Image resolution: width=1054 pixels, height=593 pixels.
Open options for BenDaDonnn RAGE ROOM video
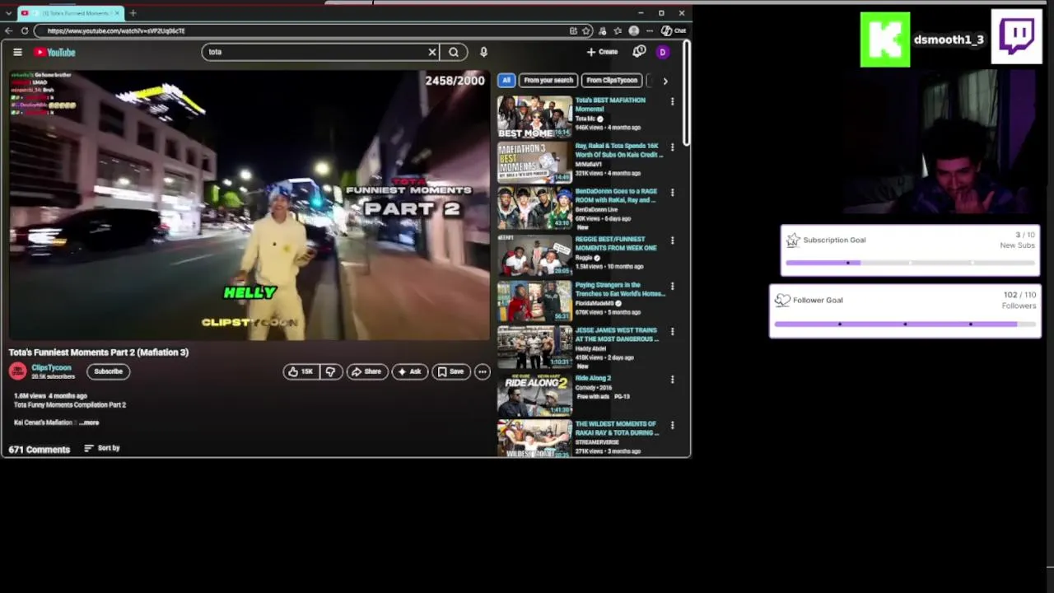point(672,193)
